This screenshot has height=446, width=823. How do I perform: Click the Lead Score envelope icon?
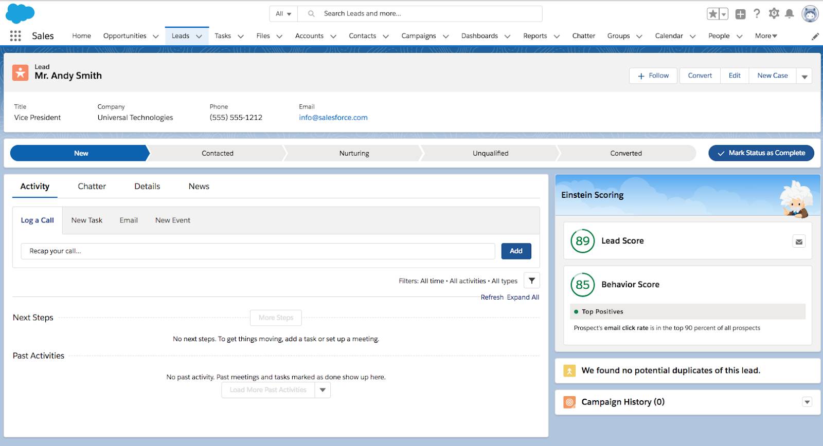coord(799,241)
